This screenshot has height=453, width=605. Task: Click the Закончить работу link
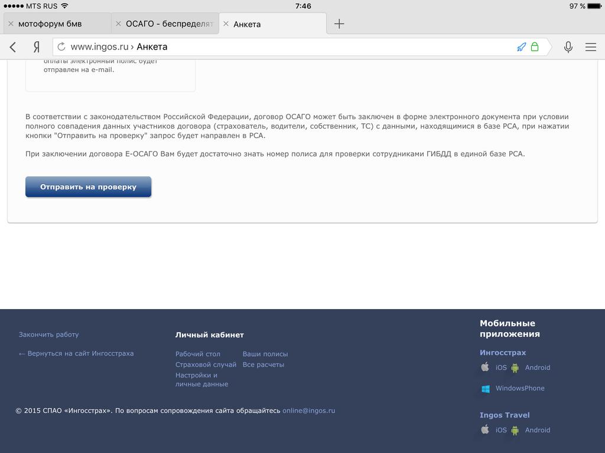point(48,334)
